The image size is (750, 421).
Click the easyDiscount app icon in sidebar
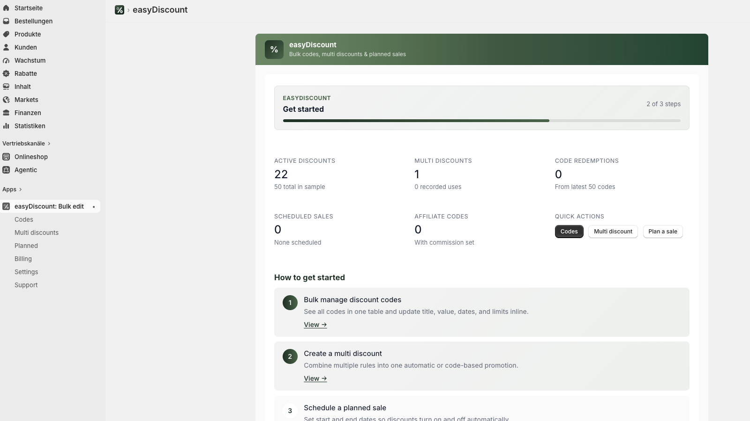pos(6,206)
